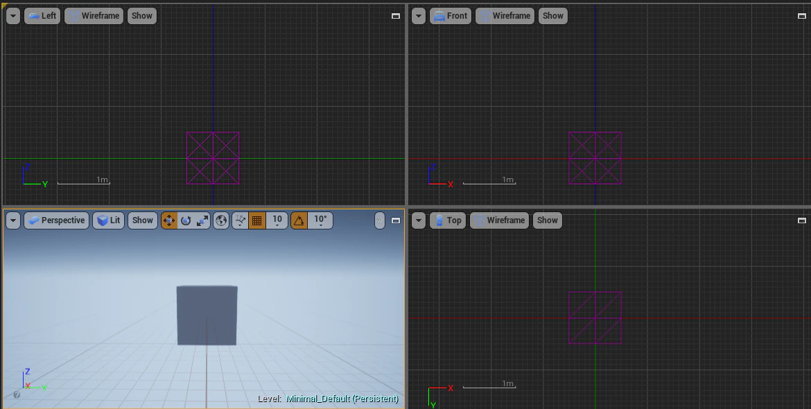811x409 pixels.
Task: Change the Top view type
Action: [448, 220]
